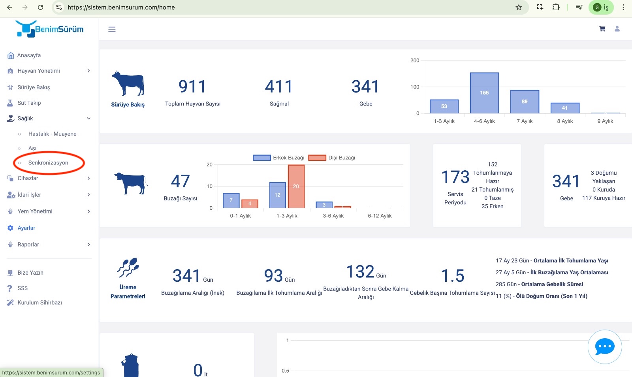Select Hastalık - Muayene menu item
This screenshot has width=632, height=377.
(53, 134)
